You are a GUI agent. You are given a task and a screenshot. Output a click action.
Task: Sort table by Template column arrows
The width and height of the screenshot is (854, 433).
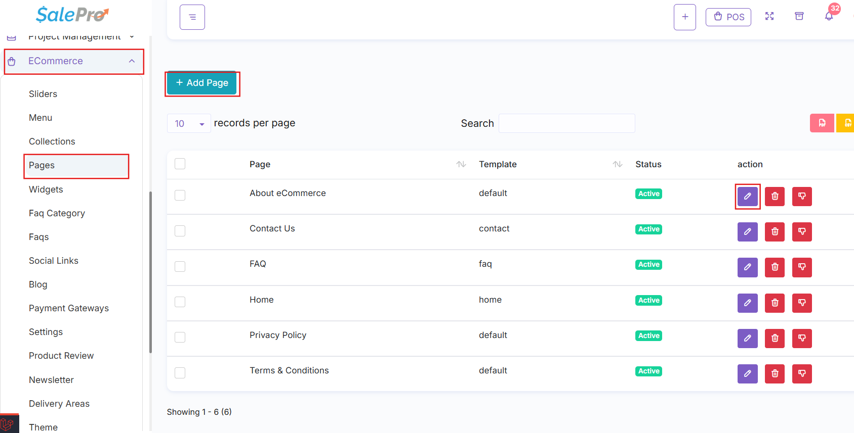coord(618,164)
